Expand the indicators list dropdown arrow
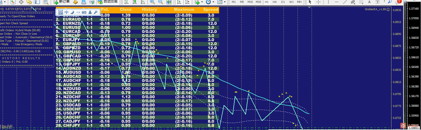 click(x=202, y=2)
